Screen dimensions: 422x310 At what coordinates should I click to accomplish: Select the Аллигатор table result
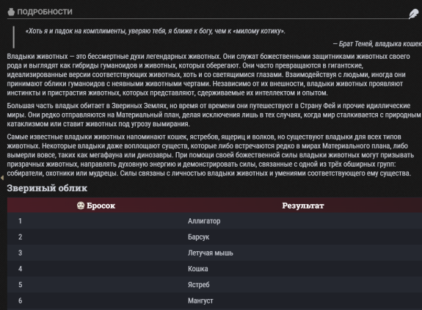tap(204, 221)
